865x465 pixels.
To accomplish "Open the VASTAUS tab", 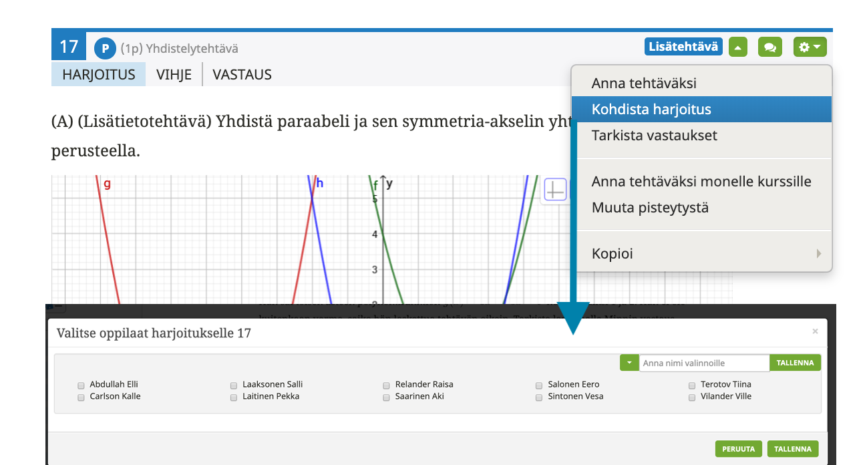I will (x=242, y=75).
